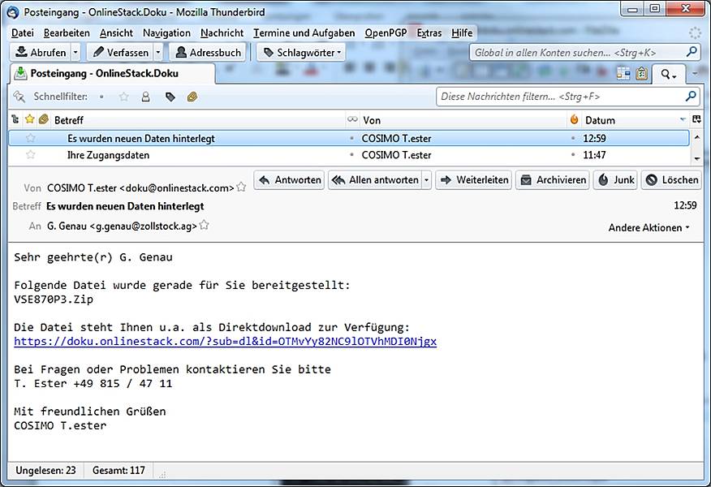The width and height of the screenshot is (711, 487).
Task: Open the Verfassen dropdown arrow
Action: click(x=158, y=52)
